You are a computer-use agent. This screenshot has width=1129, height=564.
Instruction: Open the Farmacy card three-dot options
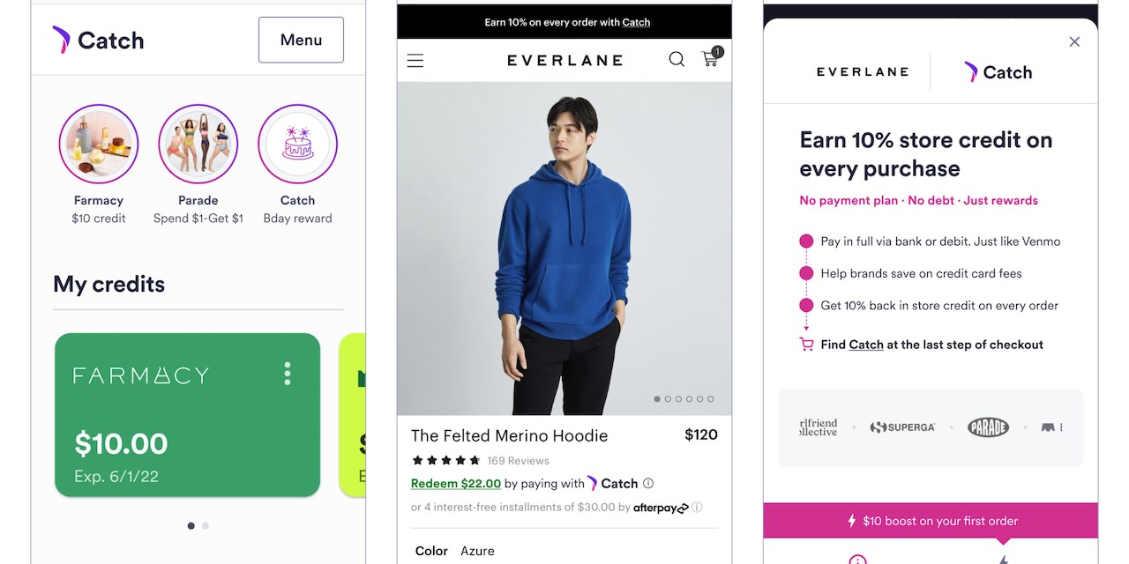(x=288, y=374)
